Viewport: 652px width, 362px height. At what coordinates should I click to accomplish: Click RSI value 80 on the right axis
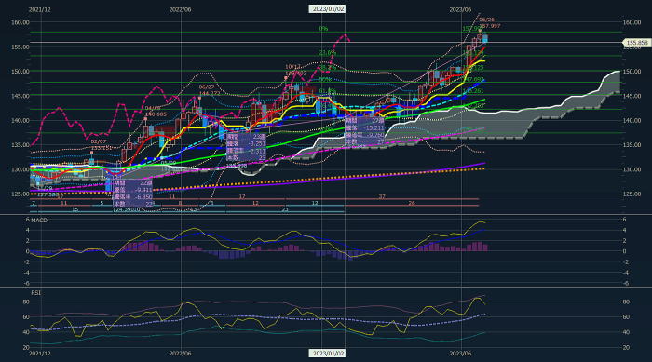tap(626, 302)
